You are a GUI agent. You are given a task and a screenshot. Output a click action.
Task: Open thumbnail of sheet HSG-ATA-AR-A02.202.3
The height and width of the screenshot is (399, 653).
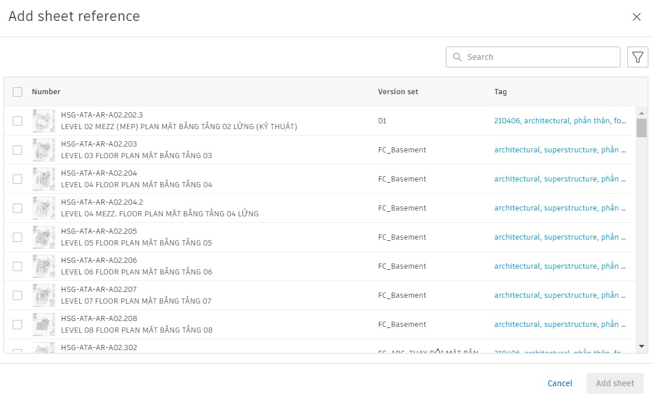[x=44, y=120]
